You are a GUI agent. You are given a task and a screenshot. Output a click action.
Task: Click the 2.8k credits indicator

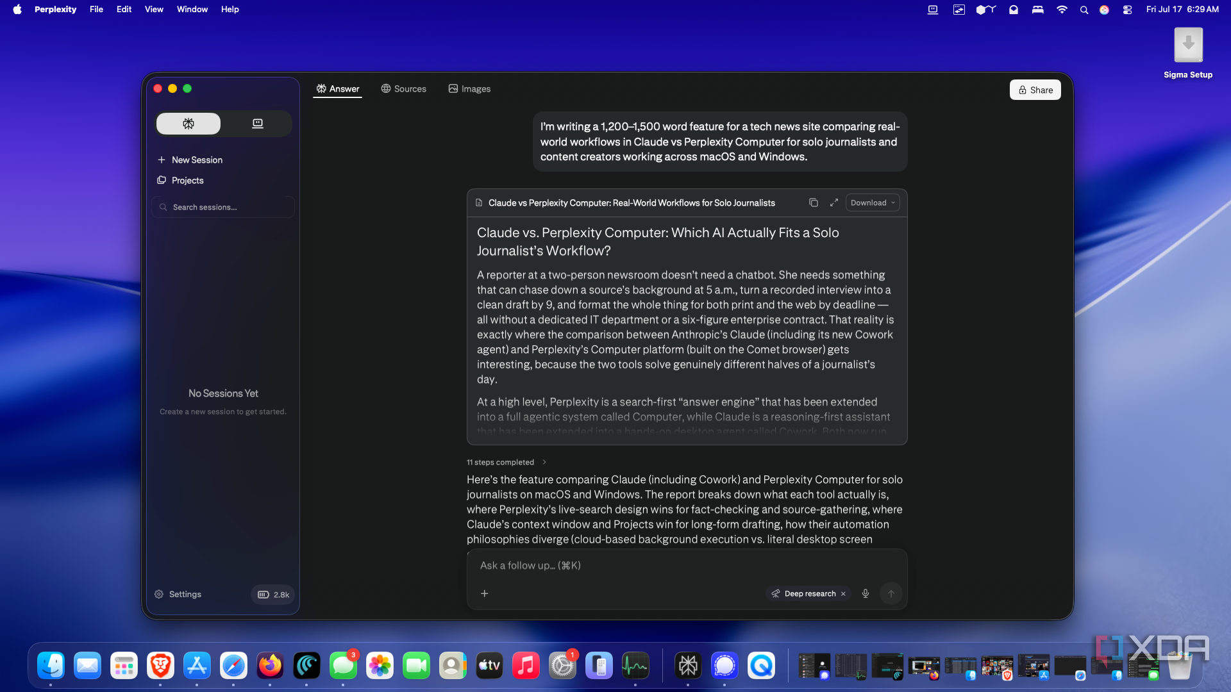273,595
